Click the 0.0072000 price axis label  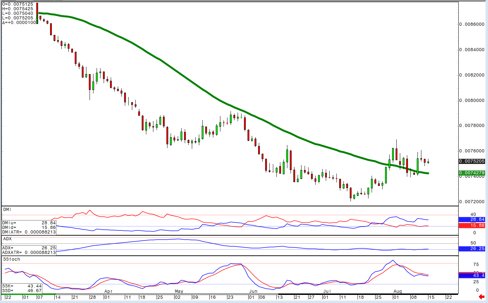coord(472,202)
